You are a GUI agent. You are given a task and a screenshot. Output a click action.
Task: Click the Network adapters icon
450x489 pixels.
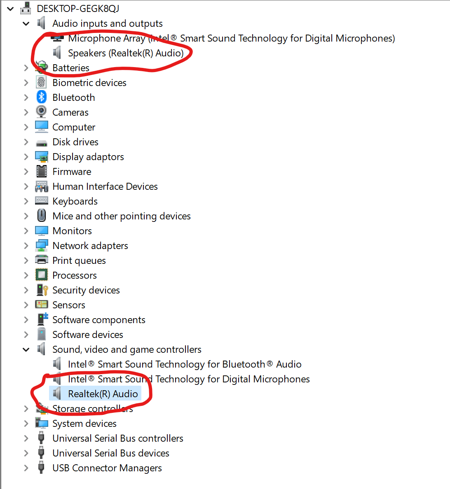pyautogui.click(x=41, y=245)
